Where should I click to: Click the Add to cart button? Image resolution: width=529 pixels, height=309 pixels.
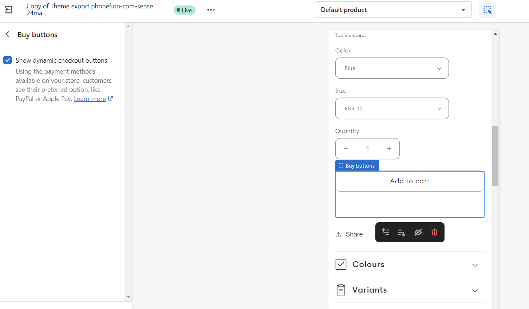[410, 181]
